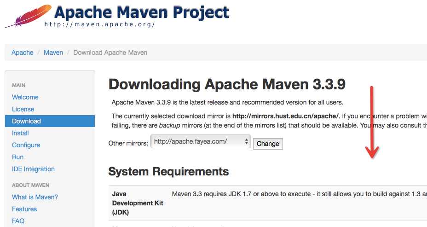Open the Welcome sidebar link

pyautogui.click(x=25, y=97)
